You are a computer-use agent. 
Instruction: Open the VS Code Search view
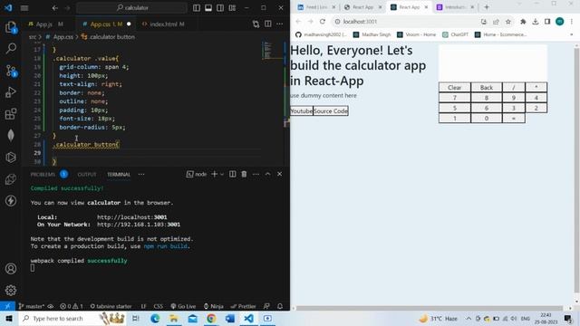11,48
